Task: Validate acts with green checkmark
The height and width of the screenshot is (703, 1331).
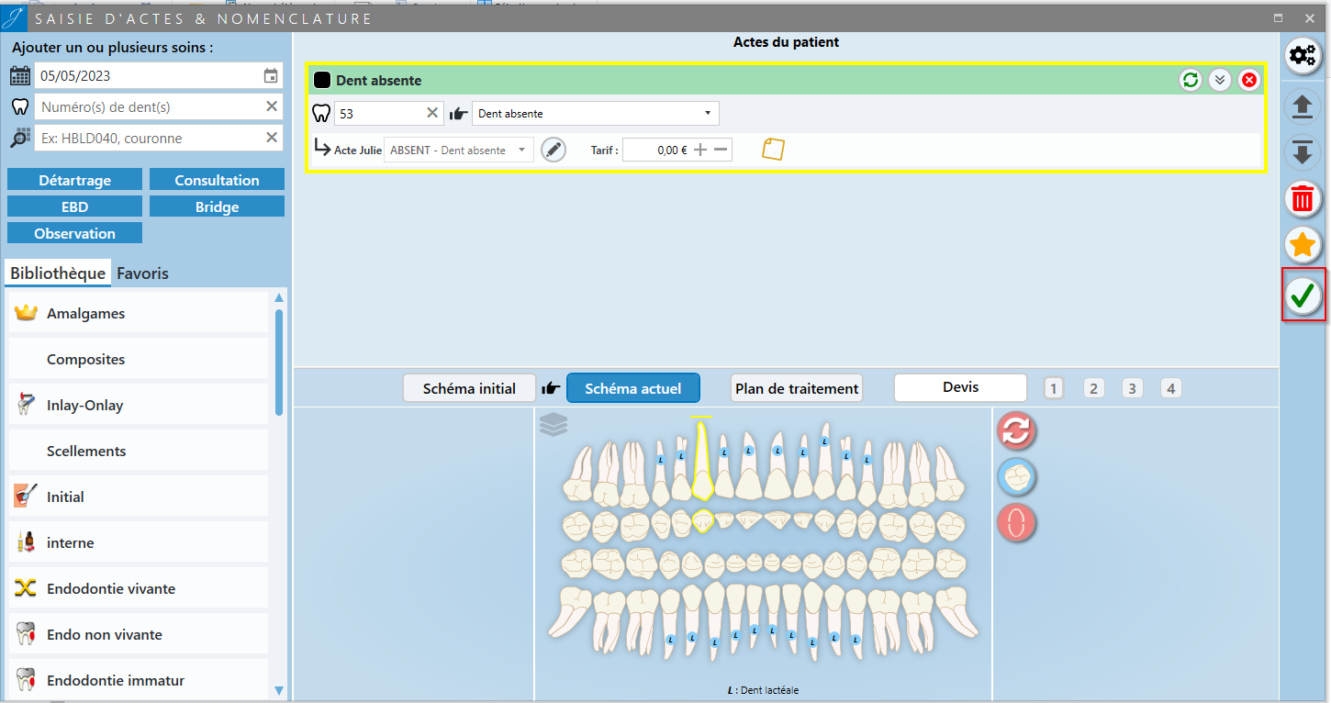Action: coord(1303,296)
